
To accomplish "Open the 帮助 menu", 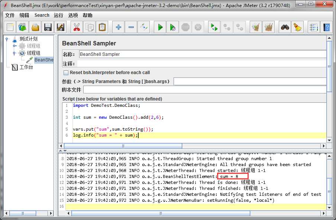I will [87, 15].
